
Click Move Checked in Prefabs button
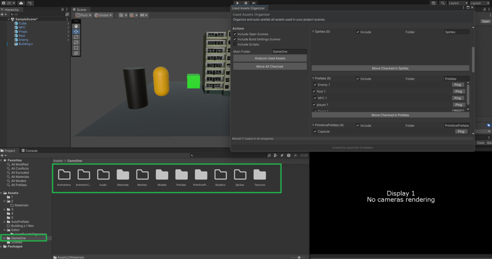(x=390, y=115)
